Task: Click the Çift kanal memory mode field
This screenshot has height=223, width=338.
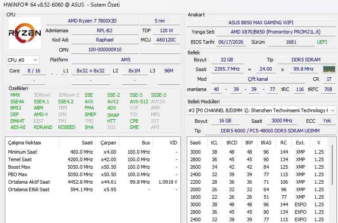Action: tap(258, 79)
